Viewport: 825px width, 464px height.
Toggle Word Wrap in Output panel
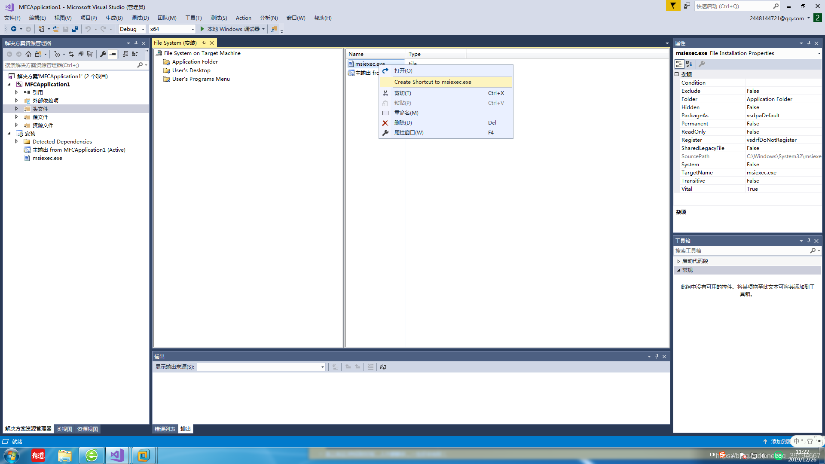(x=383, y=367)
